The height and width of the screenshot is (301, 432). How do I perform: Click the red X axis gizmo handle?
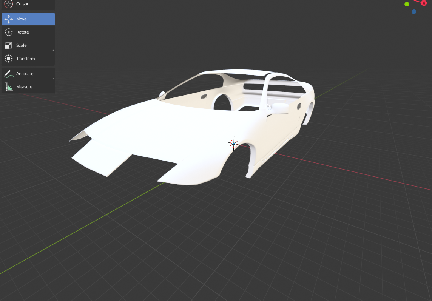pos(424,3)
